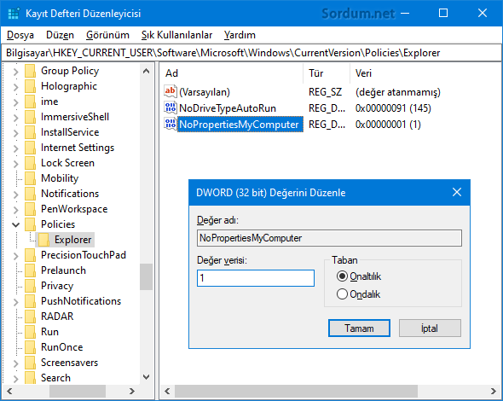This screenshot has height=401, width=503.
Task: Click the Internet Settings folder icon
Action: (30, 148)
